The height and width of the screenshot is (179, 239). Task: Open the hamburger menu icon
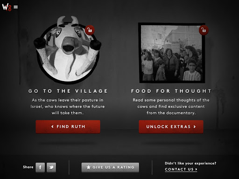coord(16,7)
